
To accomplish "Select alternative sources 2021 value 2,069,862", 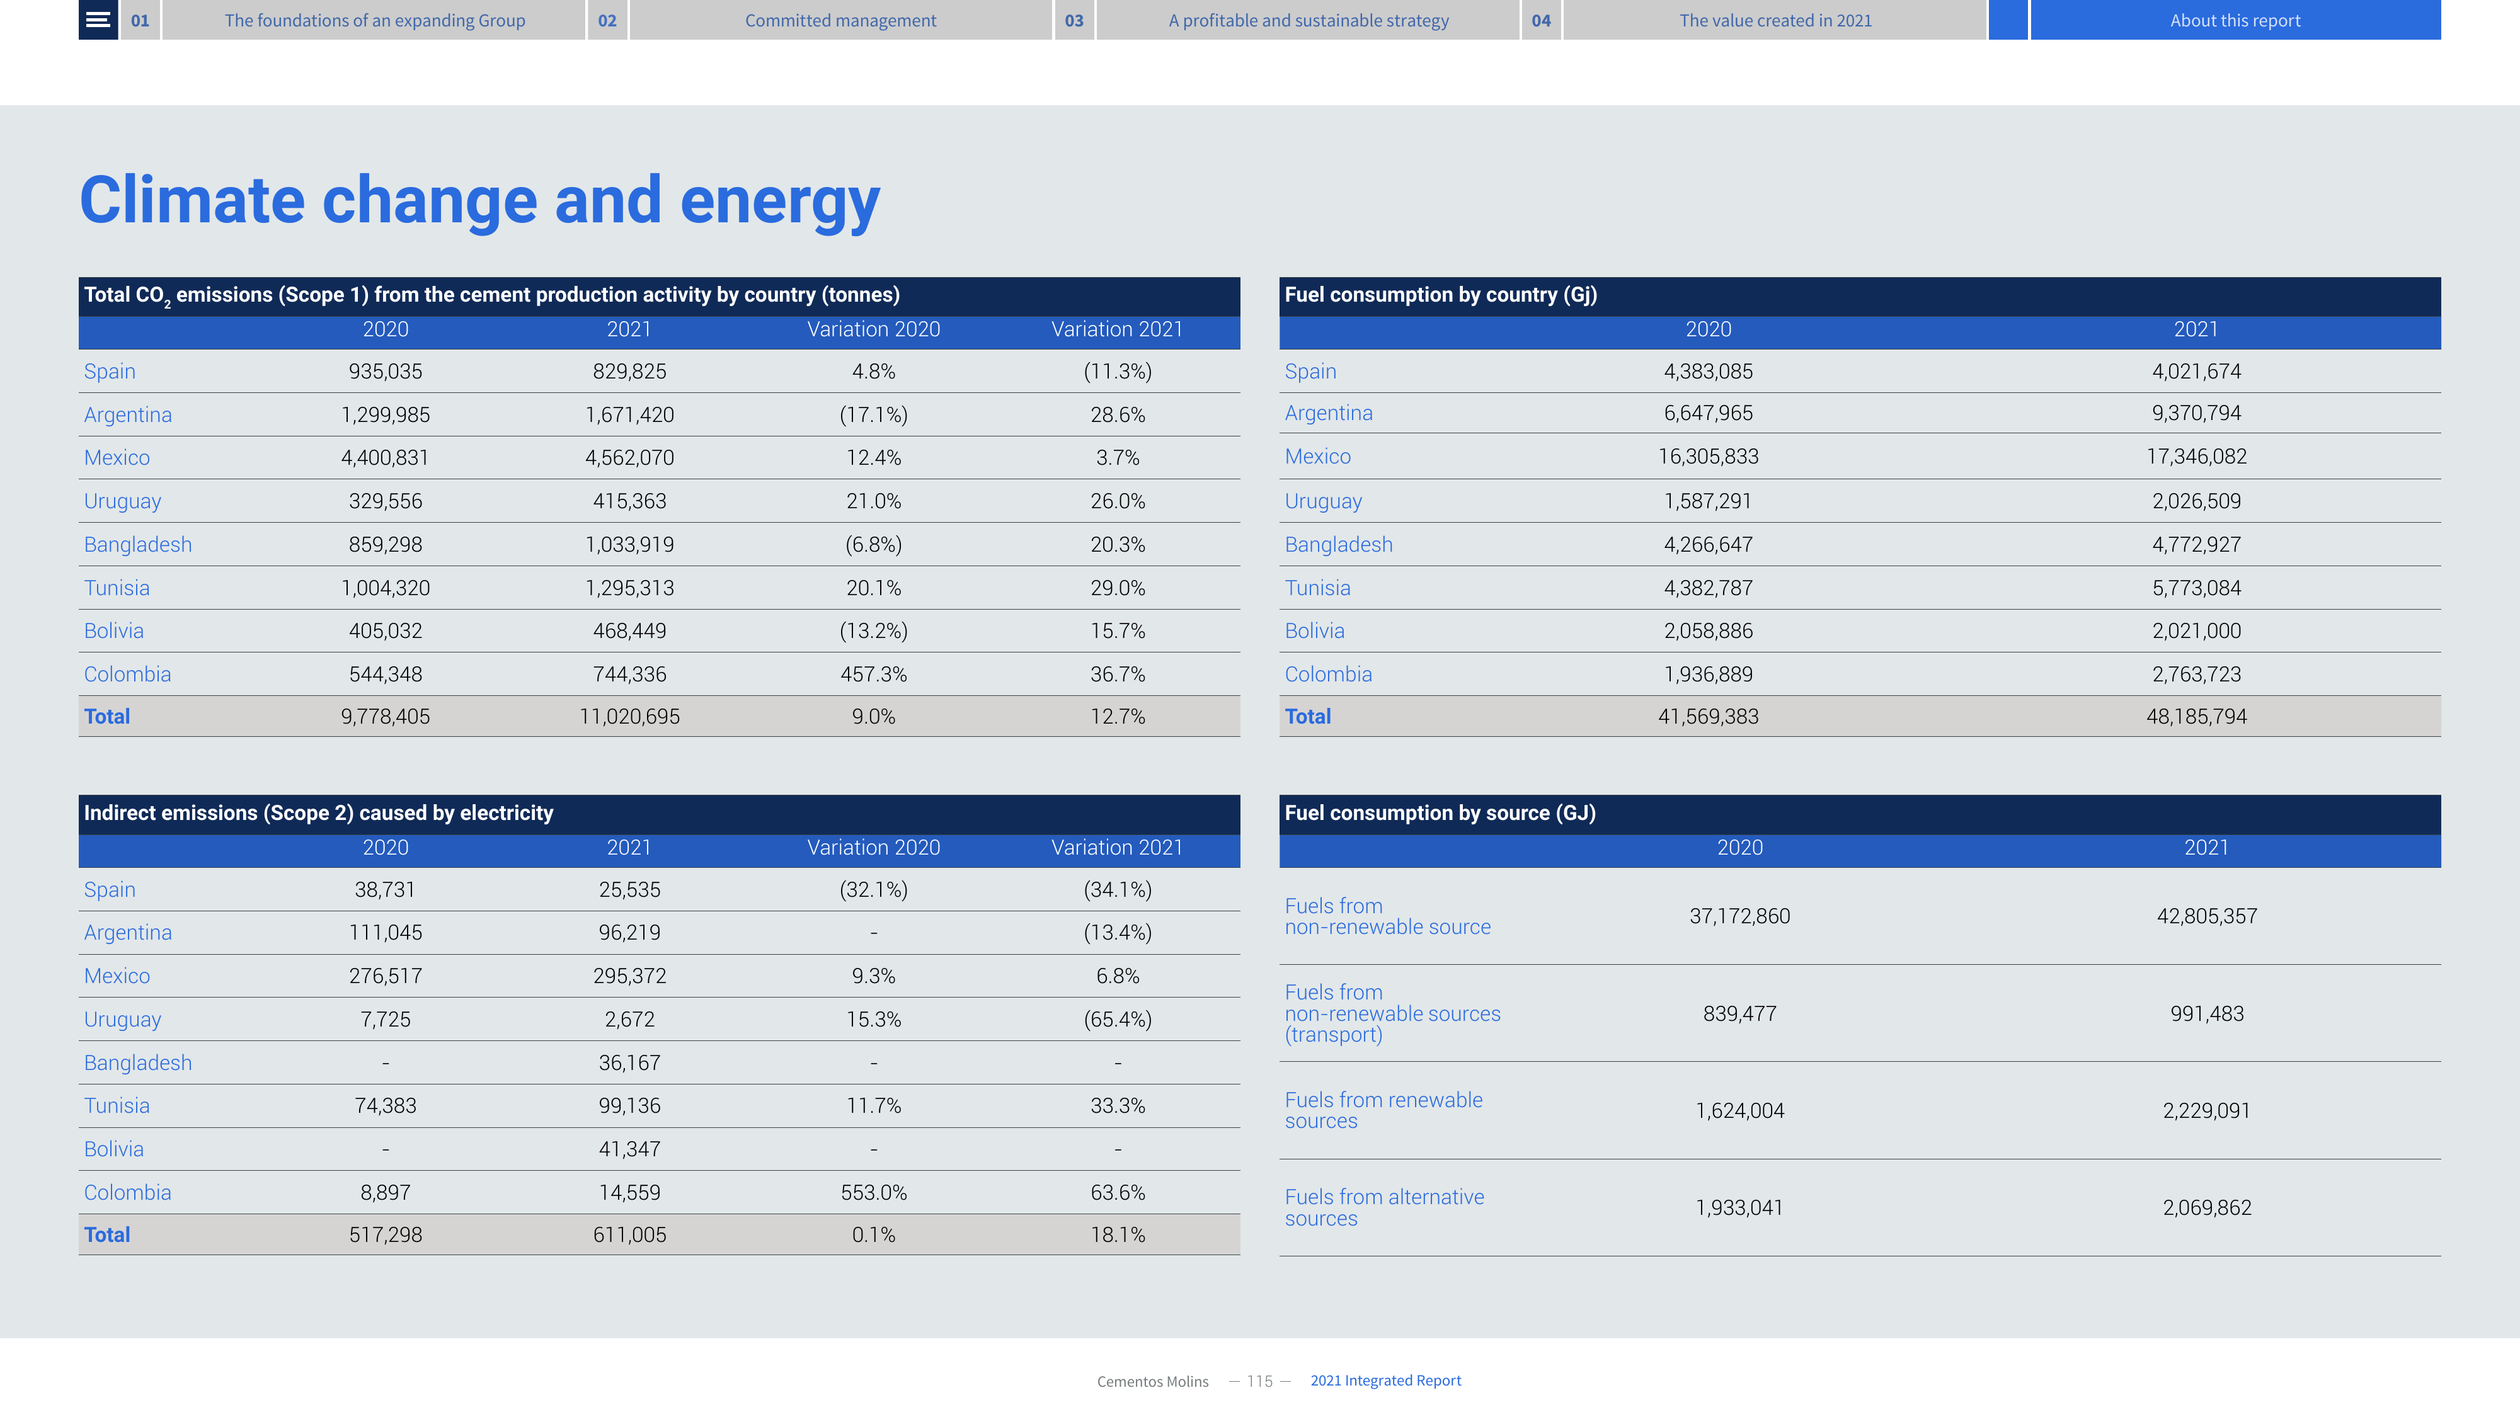I will point(2207,1208).
